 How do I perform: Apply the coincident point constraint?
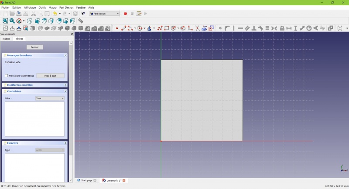(x=220, y=28)
